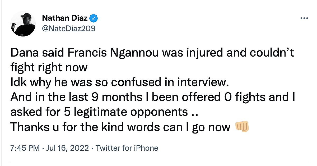Click the raised fist emoji
Viewport: 317px width, 166px height.
pyautogui.click(x=242, y=127)
